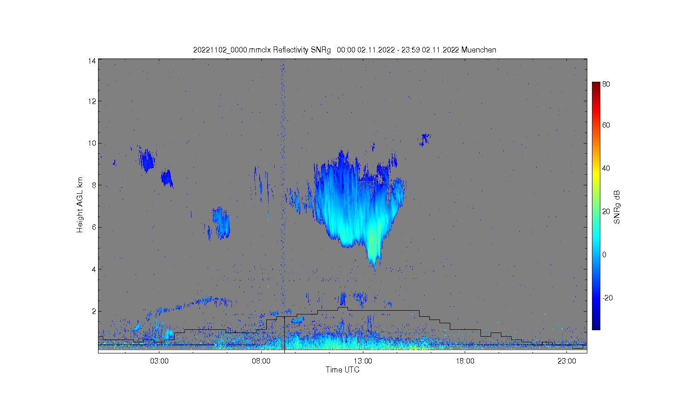Click the 12 km height tick label

click(x=92, y=101)
